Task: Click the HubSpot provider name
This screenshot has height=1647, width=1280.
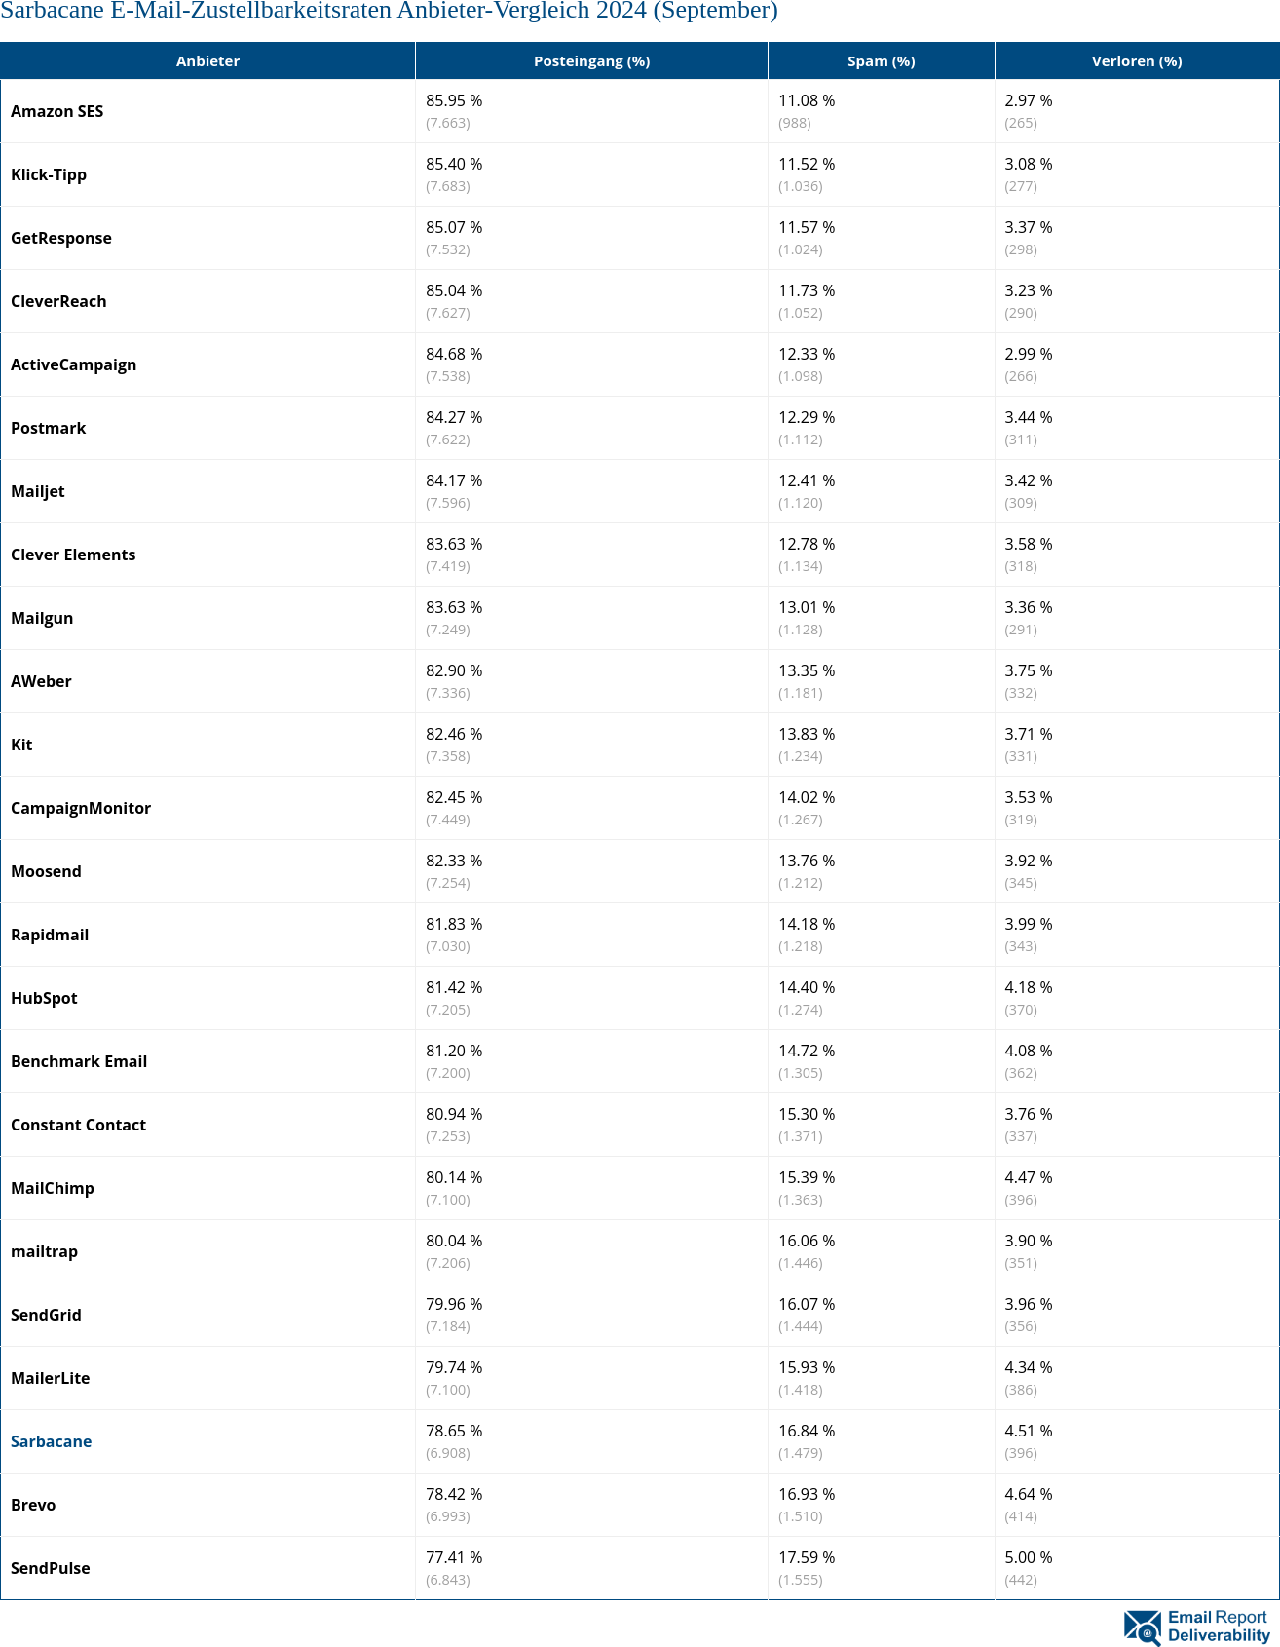Action: 44,998
